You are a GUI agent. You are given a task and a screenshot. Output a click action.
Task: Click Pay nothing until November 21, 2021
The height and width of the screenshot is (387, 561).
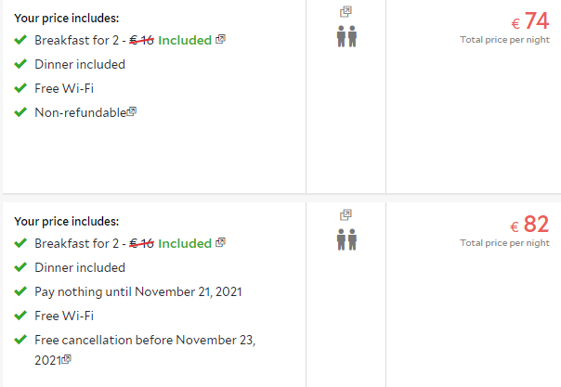click(138, 292)
